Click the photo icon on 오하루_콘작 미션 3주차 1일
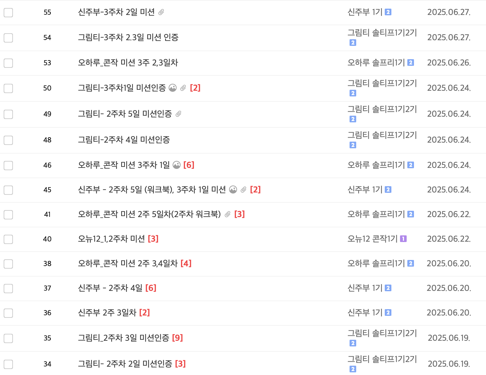The width and height of the screenshot is (486, 375). point(177,165)
